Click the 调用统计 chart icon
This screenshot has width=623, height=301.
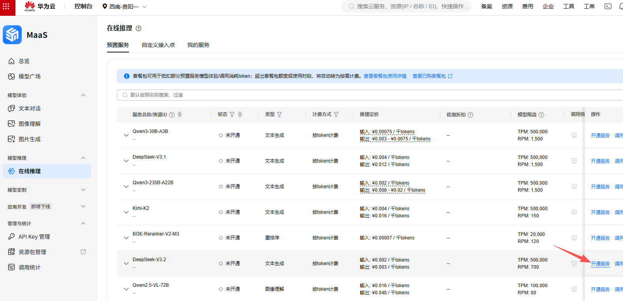click(11, 267)
